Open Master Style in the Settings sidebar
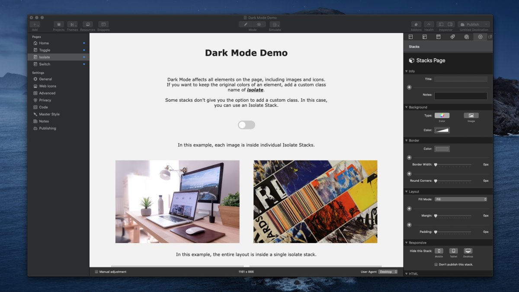This screenshot has height=292, width=519. click(x=49, y=114)
